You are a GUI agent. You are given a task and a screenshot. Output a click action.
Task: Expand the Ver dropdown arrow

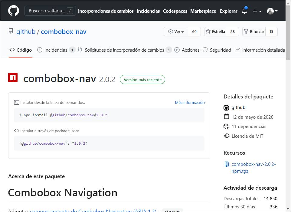pyautogui.click(x=183, y=31)
